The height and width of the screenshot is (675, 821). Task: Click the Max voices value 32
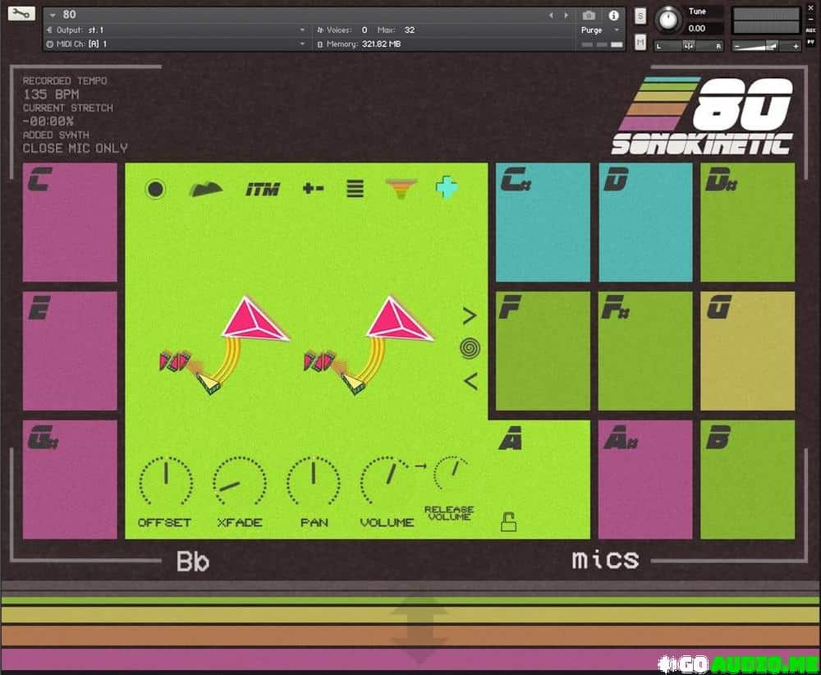[410, 30]
